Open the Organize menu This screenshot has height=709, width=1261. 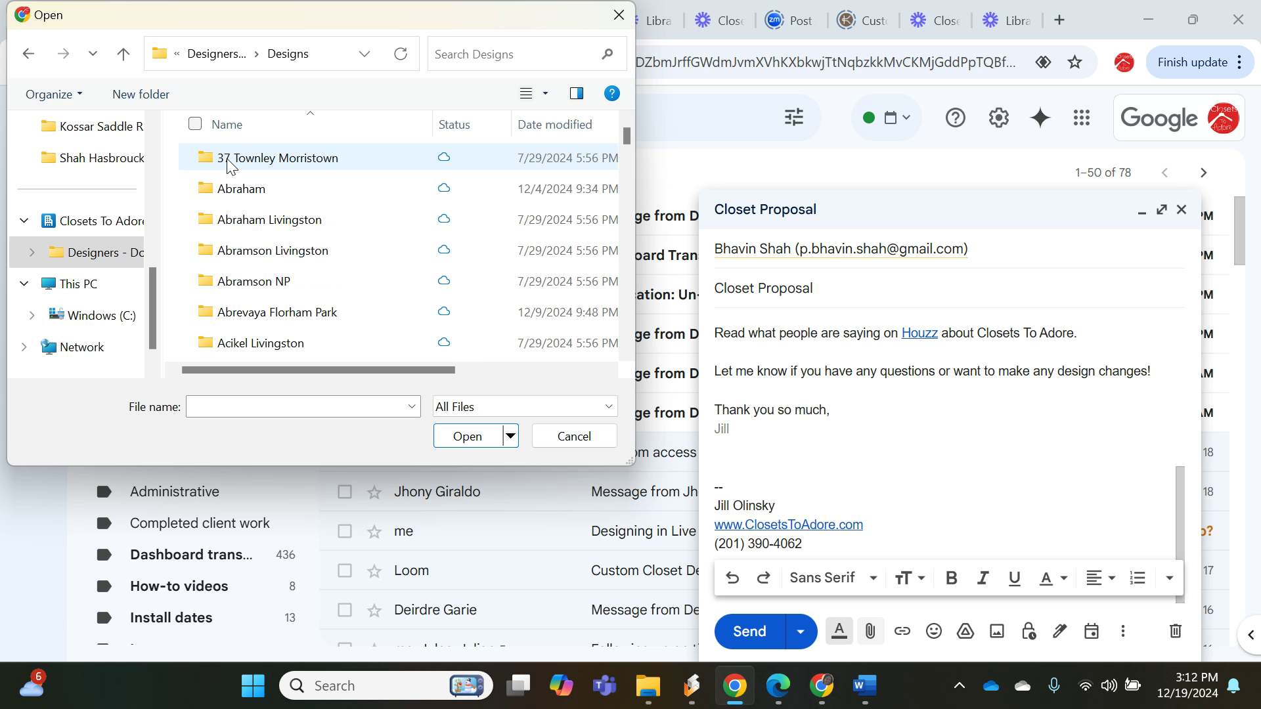pyautogui.click(x=54, y=94)
